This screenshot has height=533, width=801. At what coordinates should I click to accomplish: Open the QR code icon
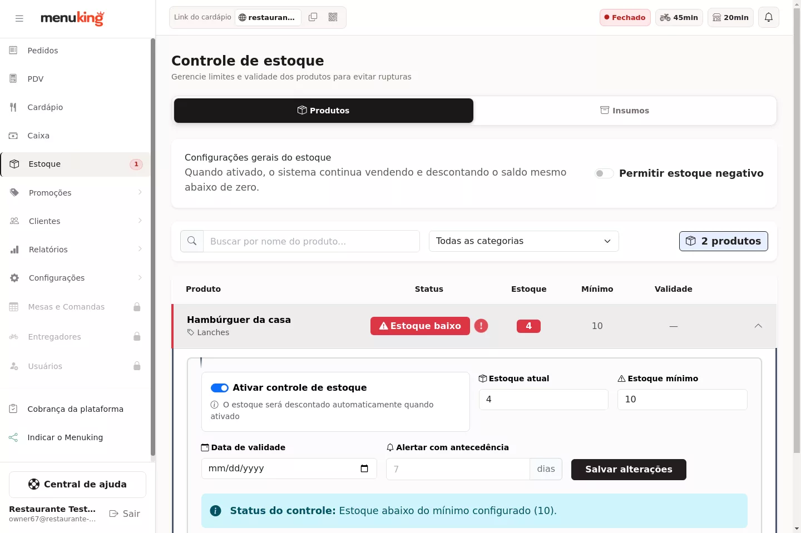333,17
